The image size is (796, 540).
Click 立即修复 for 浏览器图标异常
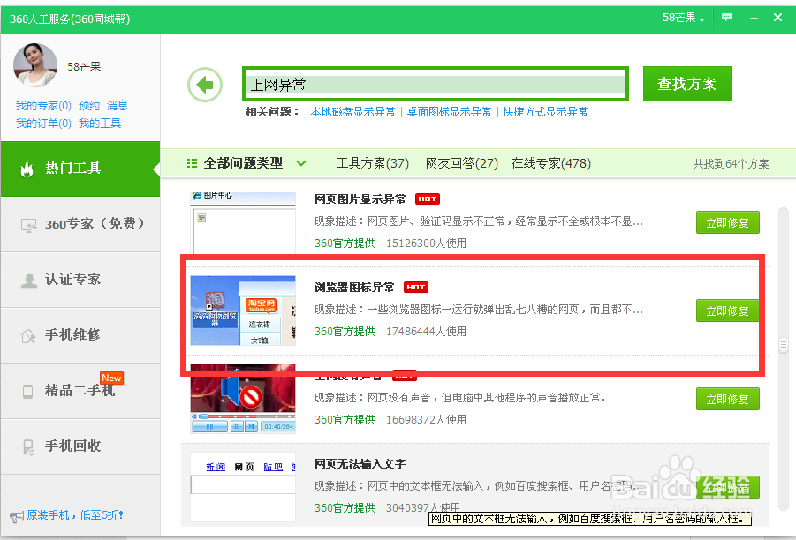[x=727, y=311]
